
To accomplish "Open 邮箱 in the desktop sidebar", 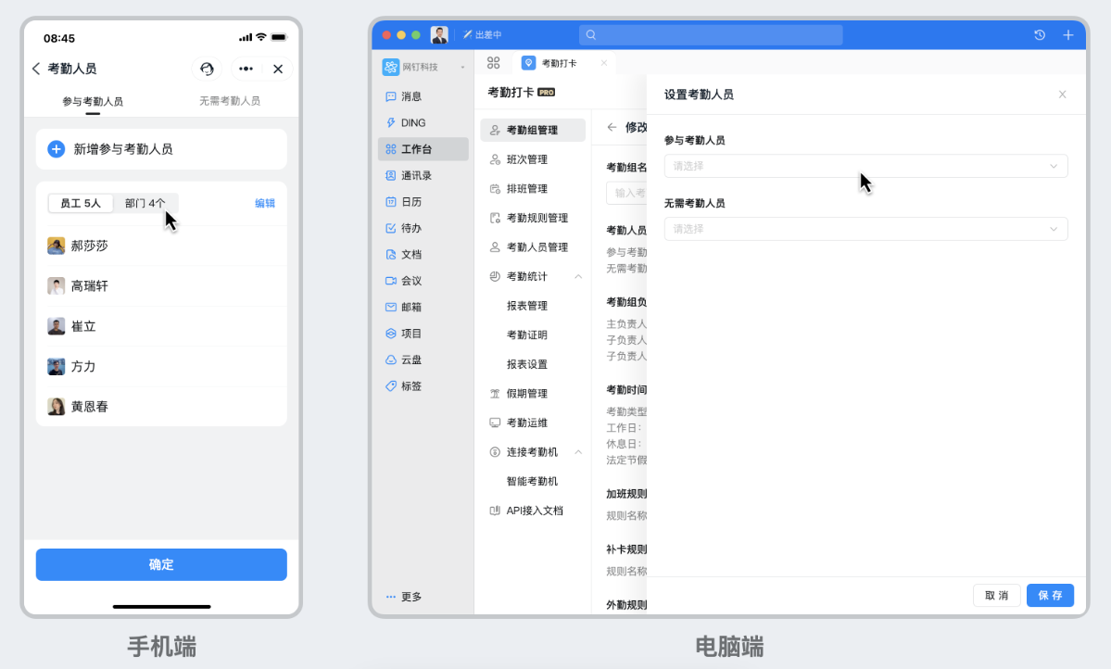I will [x=423, y=307].
